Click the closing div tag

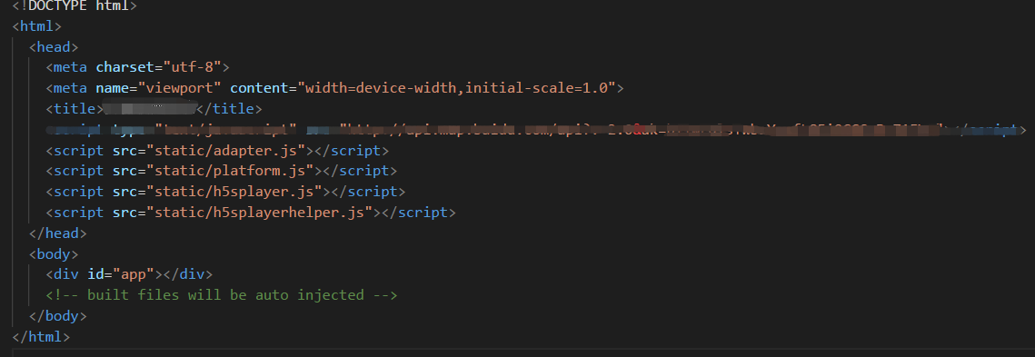pyautogui.click(x=188, y=273)
